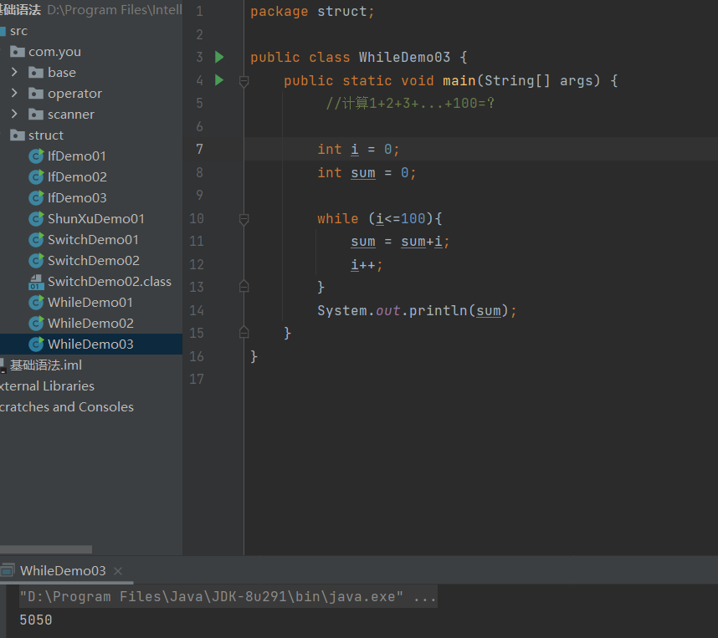Image resolution: width=718 pixels, height=638 pixels.
Task: Click the 5050 output line
Action: pyautogui.click(x=36, y=620)
